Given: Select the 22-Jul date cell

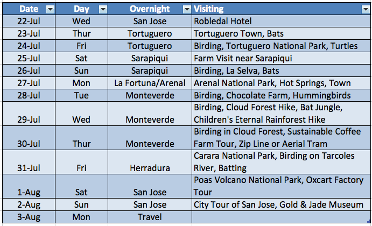Looking at the screenshot, I should click(29, 22).
